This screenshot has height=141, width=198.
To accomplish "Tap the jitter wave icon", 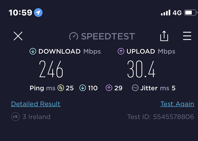I will click(135, 88).
